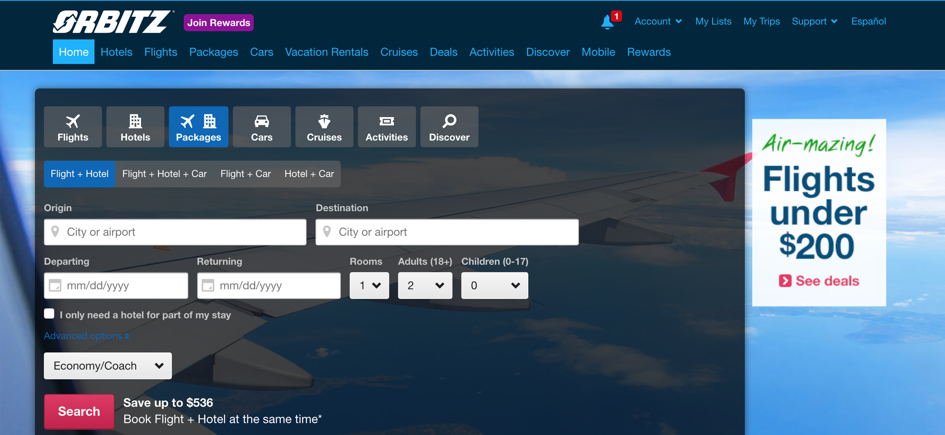945x435 pixels.
Task: Open the Economy/Coach class dropdown
Action: tap(108, 366)
